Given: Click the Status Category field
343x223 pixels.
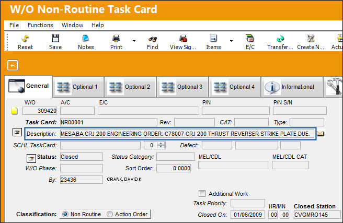Looking at the screenshot, I should pyautogui.click(x=176, y=157).
